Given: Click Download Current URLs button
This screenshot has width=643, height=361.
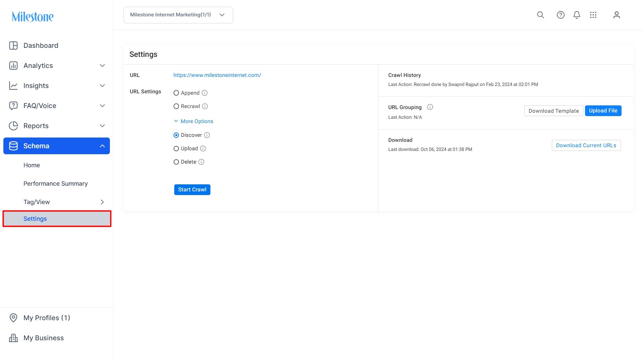Looking at the screenshot, I should click(x=586, y=146).
